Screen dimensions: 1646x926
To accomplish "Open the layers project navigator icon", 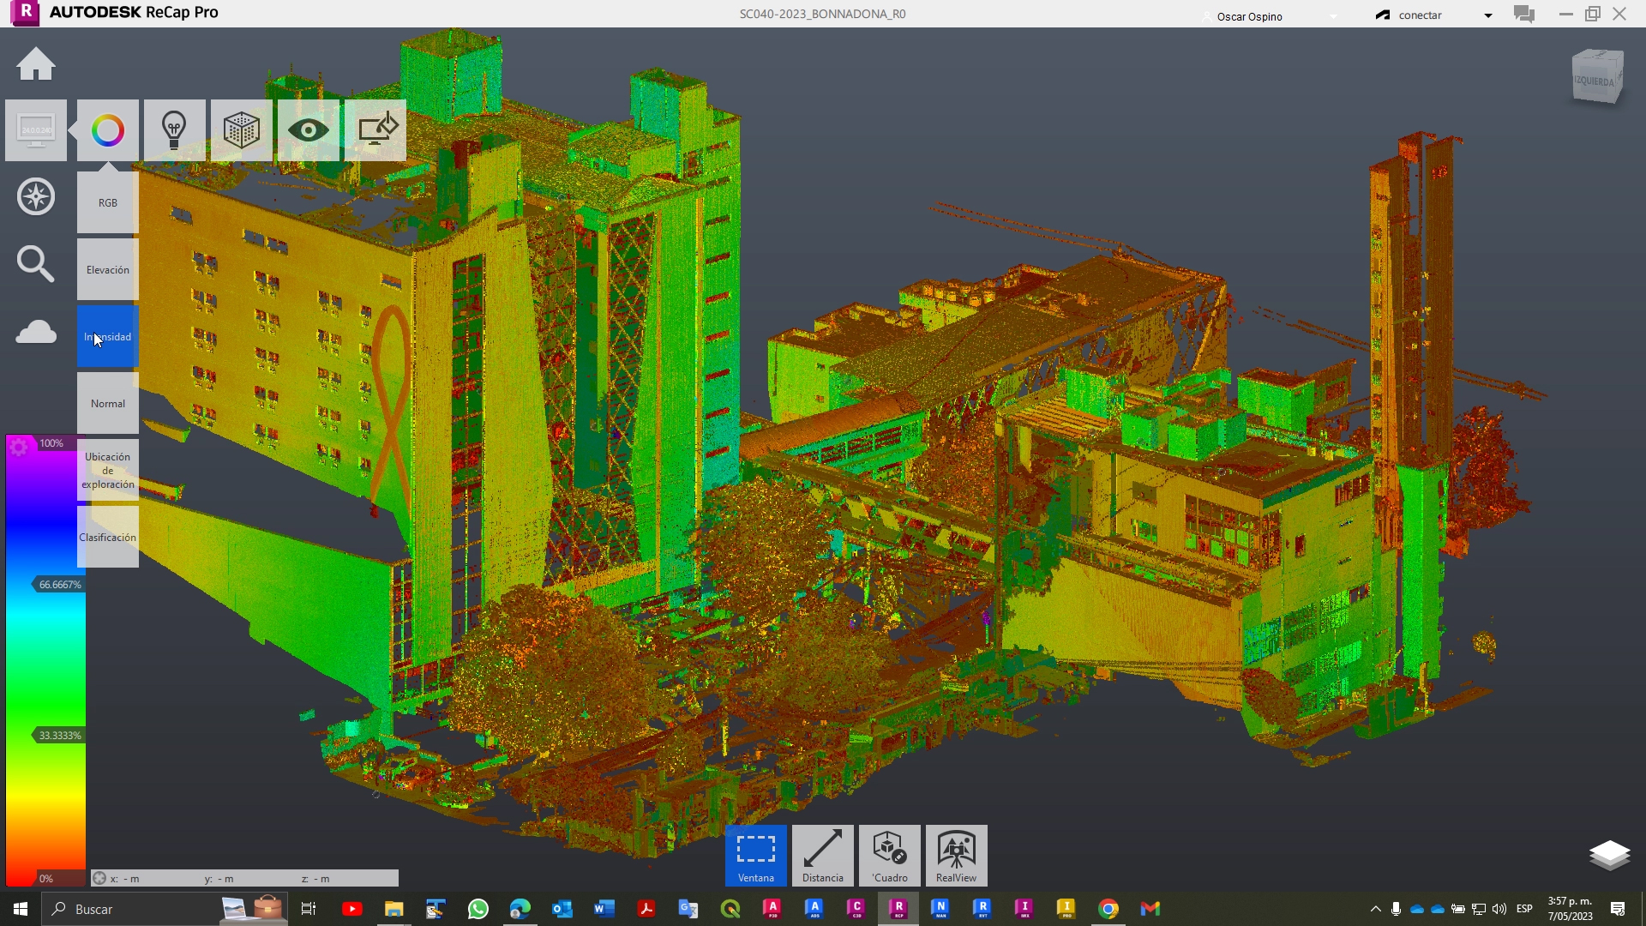I will click(1609, 854).
